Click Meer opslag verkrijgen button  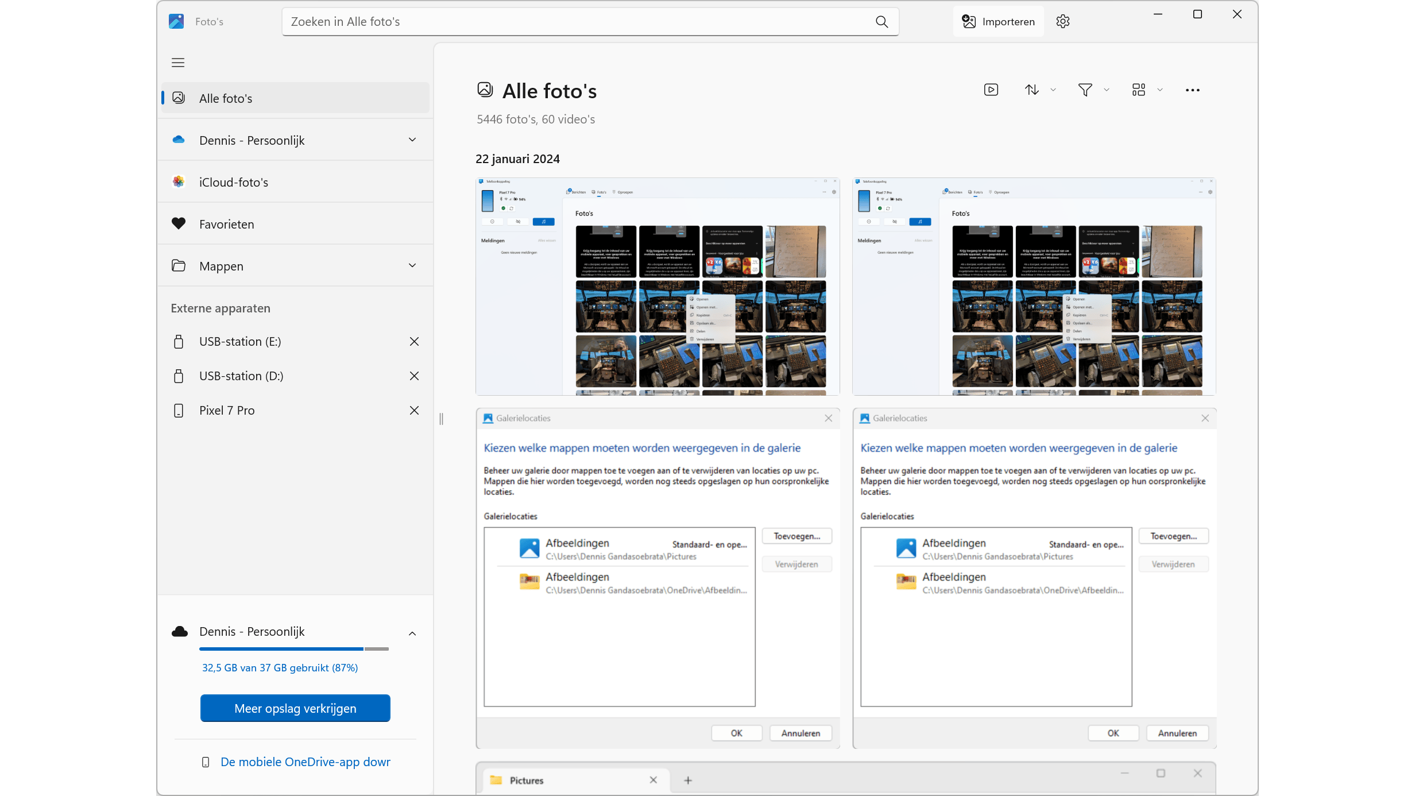coord(295,708)
